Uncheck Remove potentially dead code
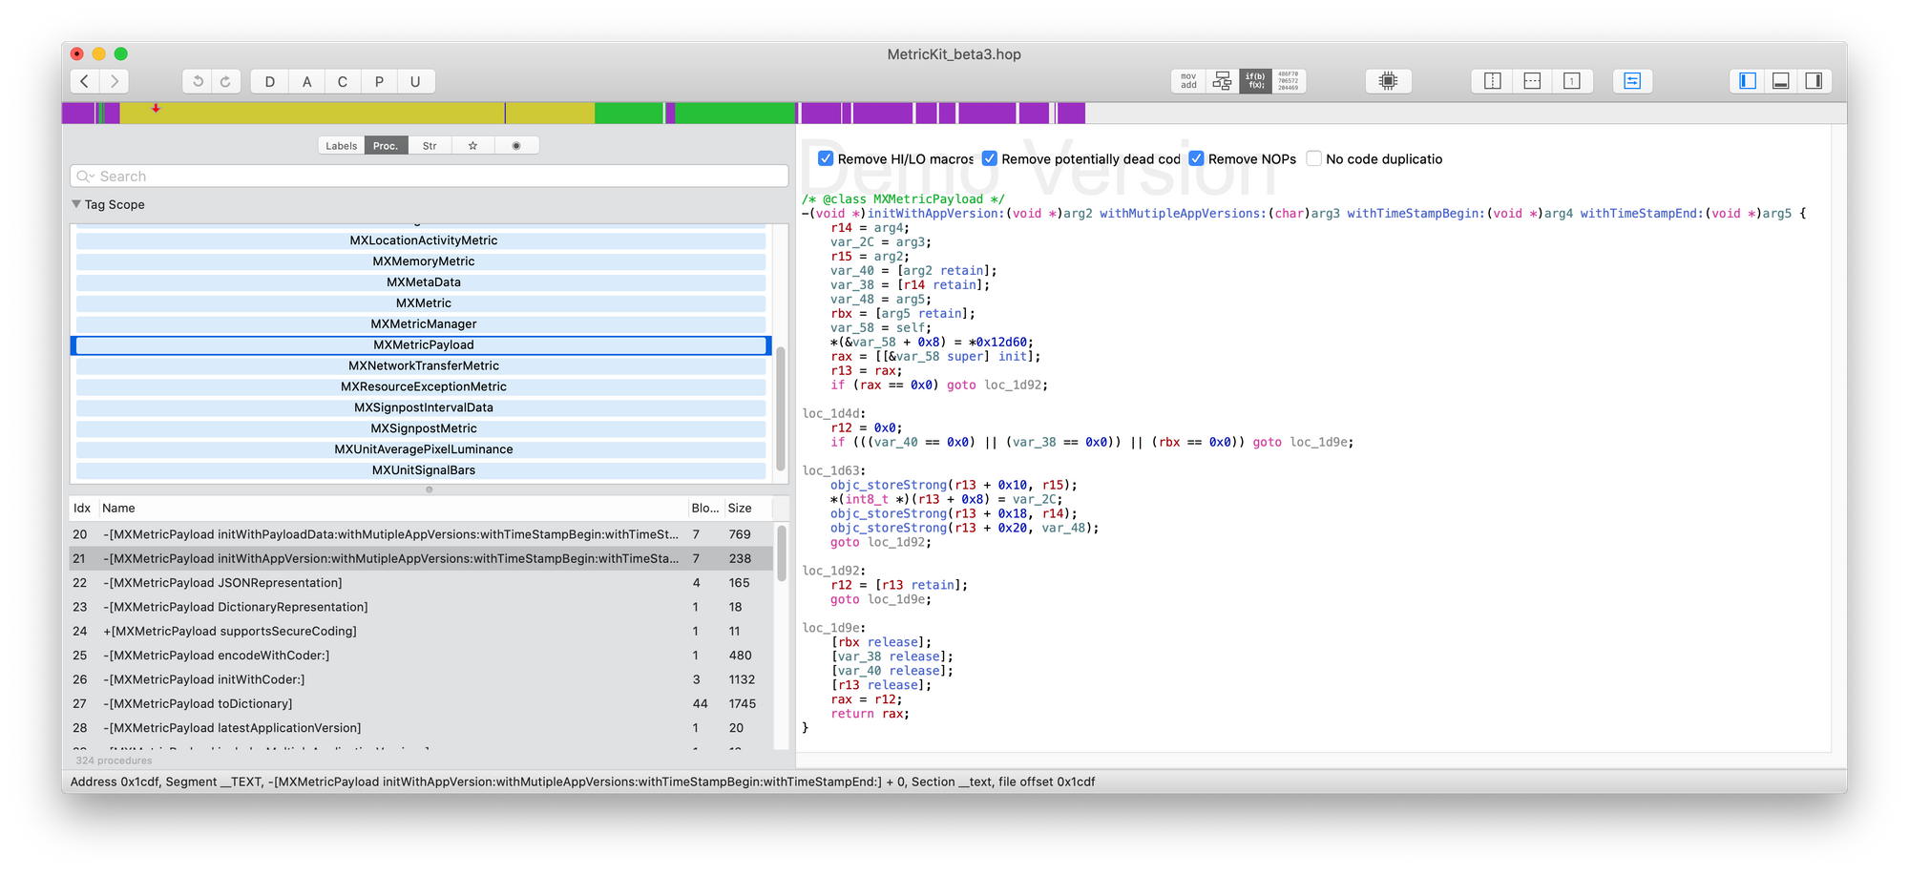This screenshot has width=1909, height=875. point(990,158)
